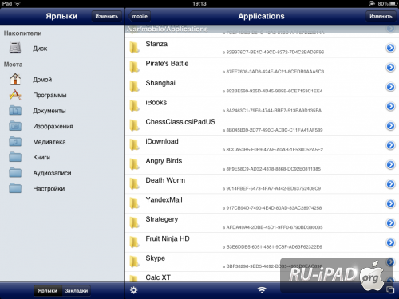Click the iBooks folder icon
399x299 pixels.
(x=134, y=106)
